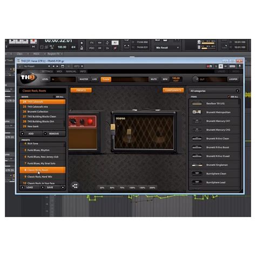Click the volume knob on the red amp head

pyautogui.click(x=73, y=121)
